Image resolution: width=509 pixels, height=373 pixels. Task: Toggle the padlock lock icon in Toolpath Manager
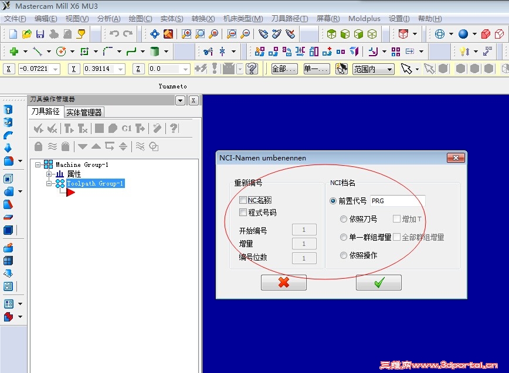(39, 146)
